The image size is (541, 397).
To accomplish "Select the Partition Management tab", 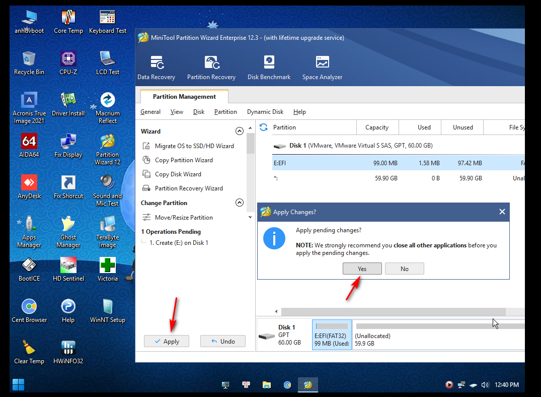I will click(184, 97).
